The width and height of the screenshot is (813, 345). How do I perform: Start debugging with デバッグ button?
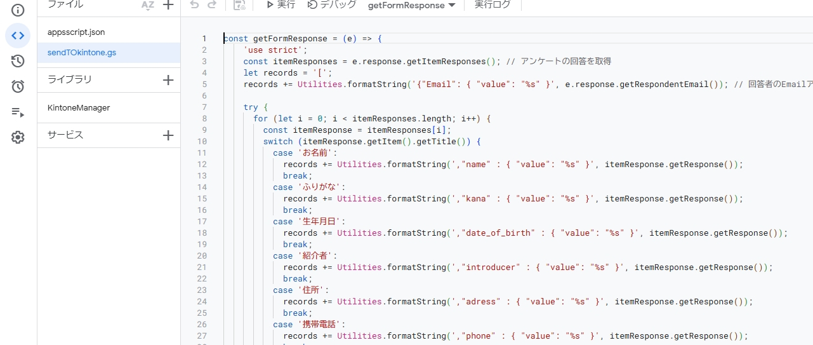pyautogui.click(x=332, y=5)
